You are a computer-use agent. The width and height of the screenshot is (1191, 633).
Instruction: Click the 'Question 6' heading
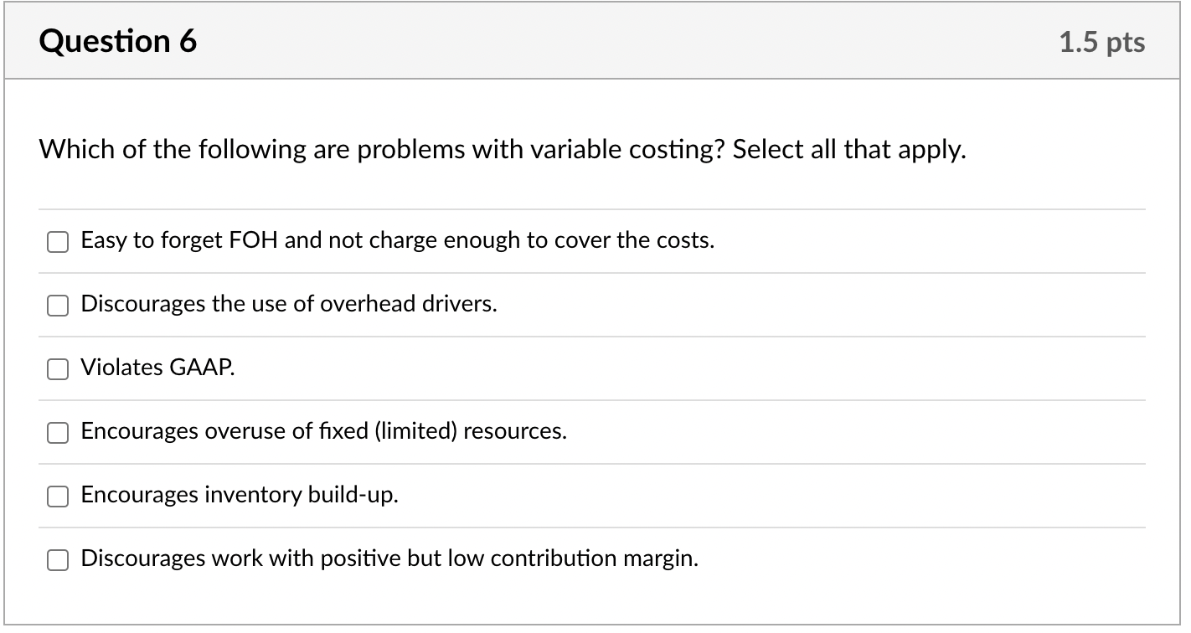(117, 39)
